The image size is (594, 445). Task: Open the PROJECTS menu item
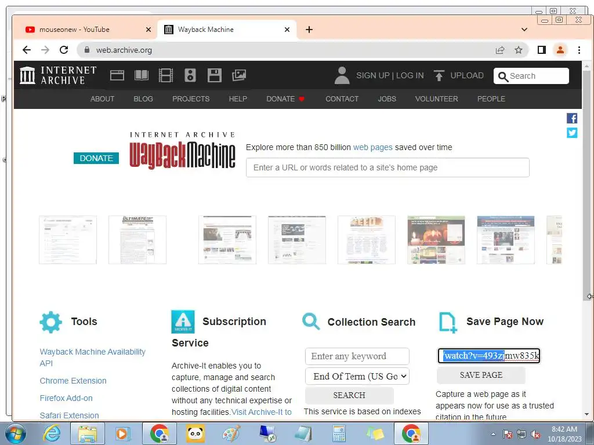click(191, 99)
